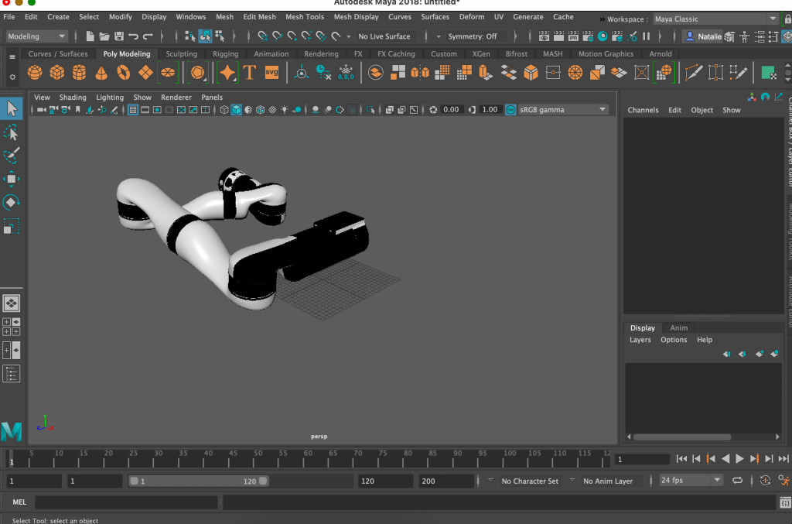Toggle the sRGB gamma color management button
The height and width of the screenshot is (524, 792).
[510, 110]
